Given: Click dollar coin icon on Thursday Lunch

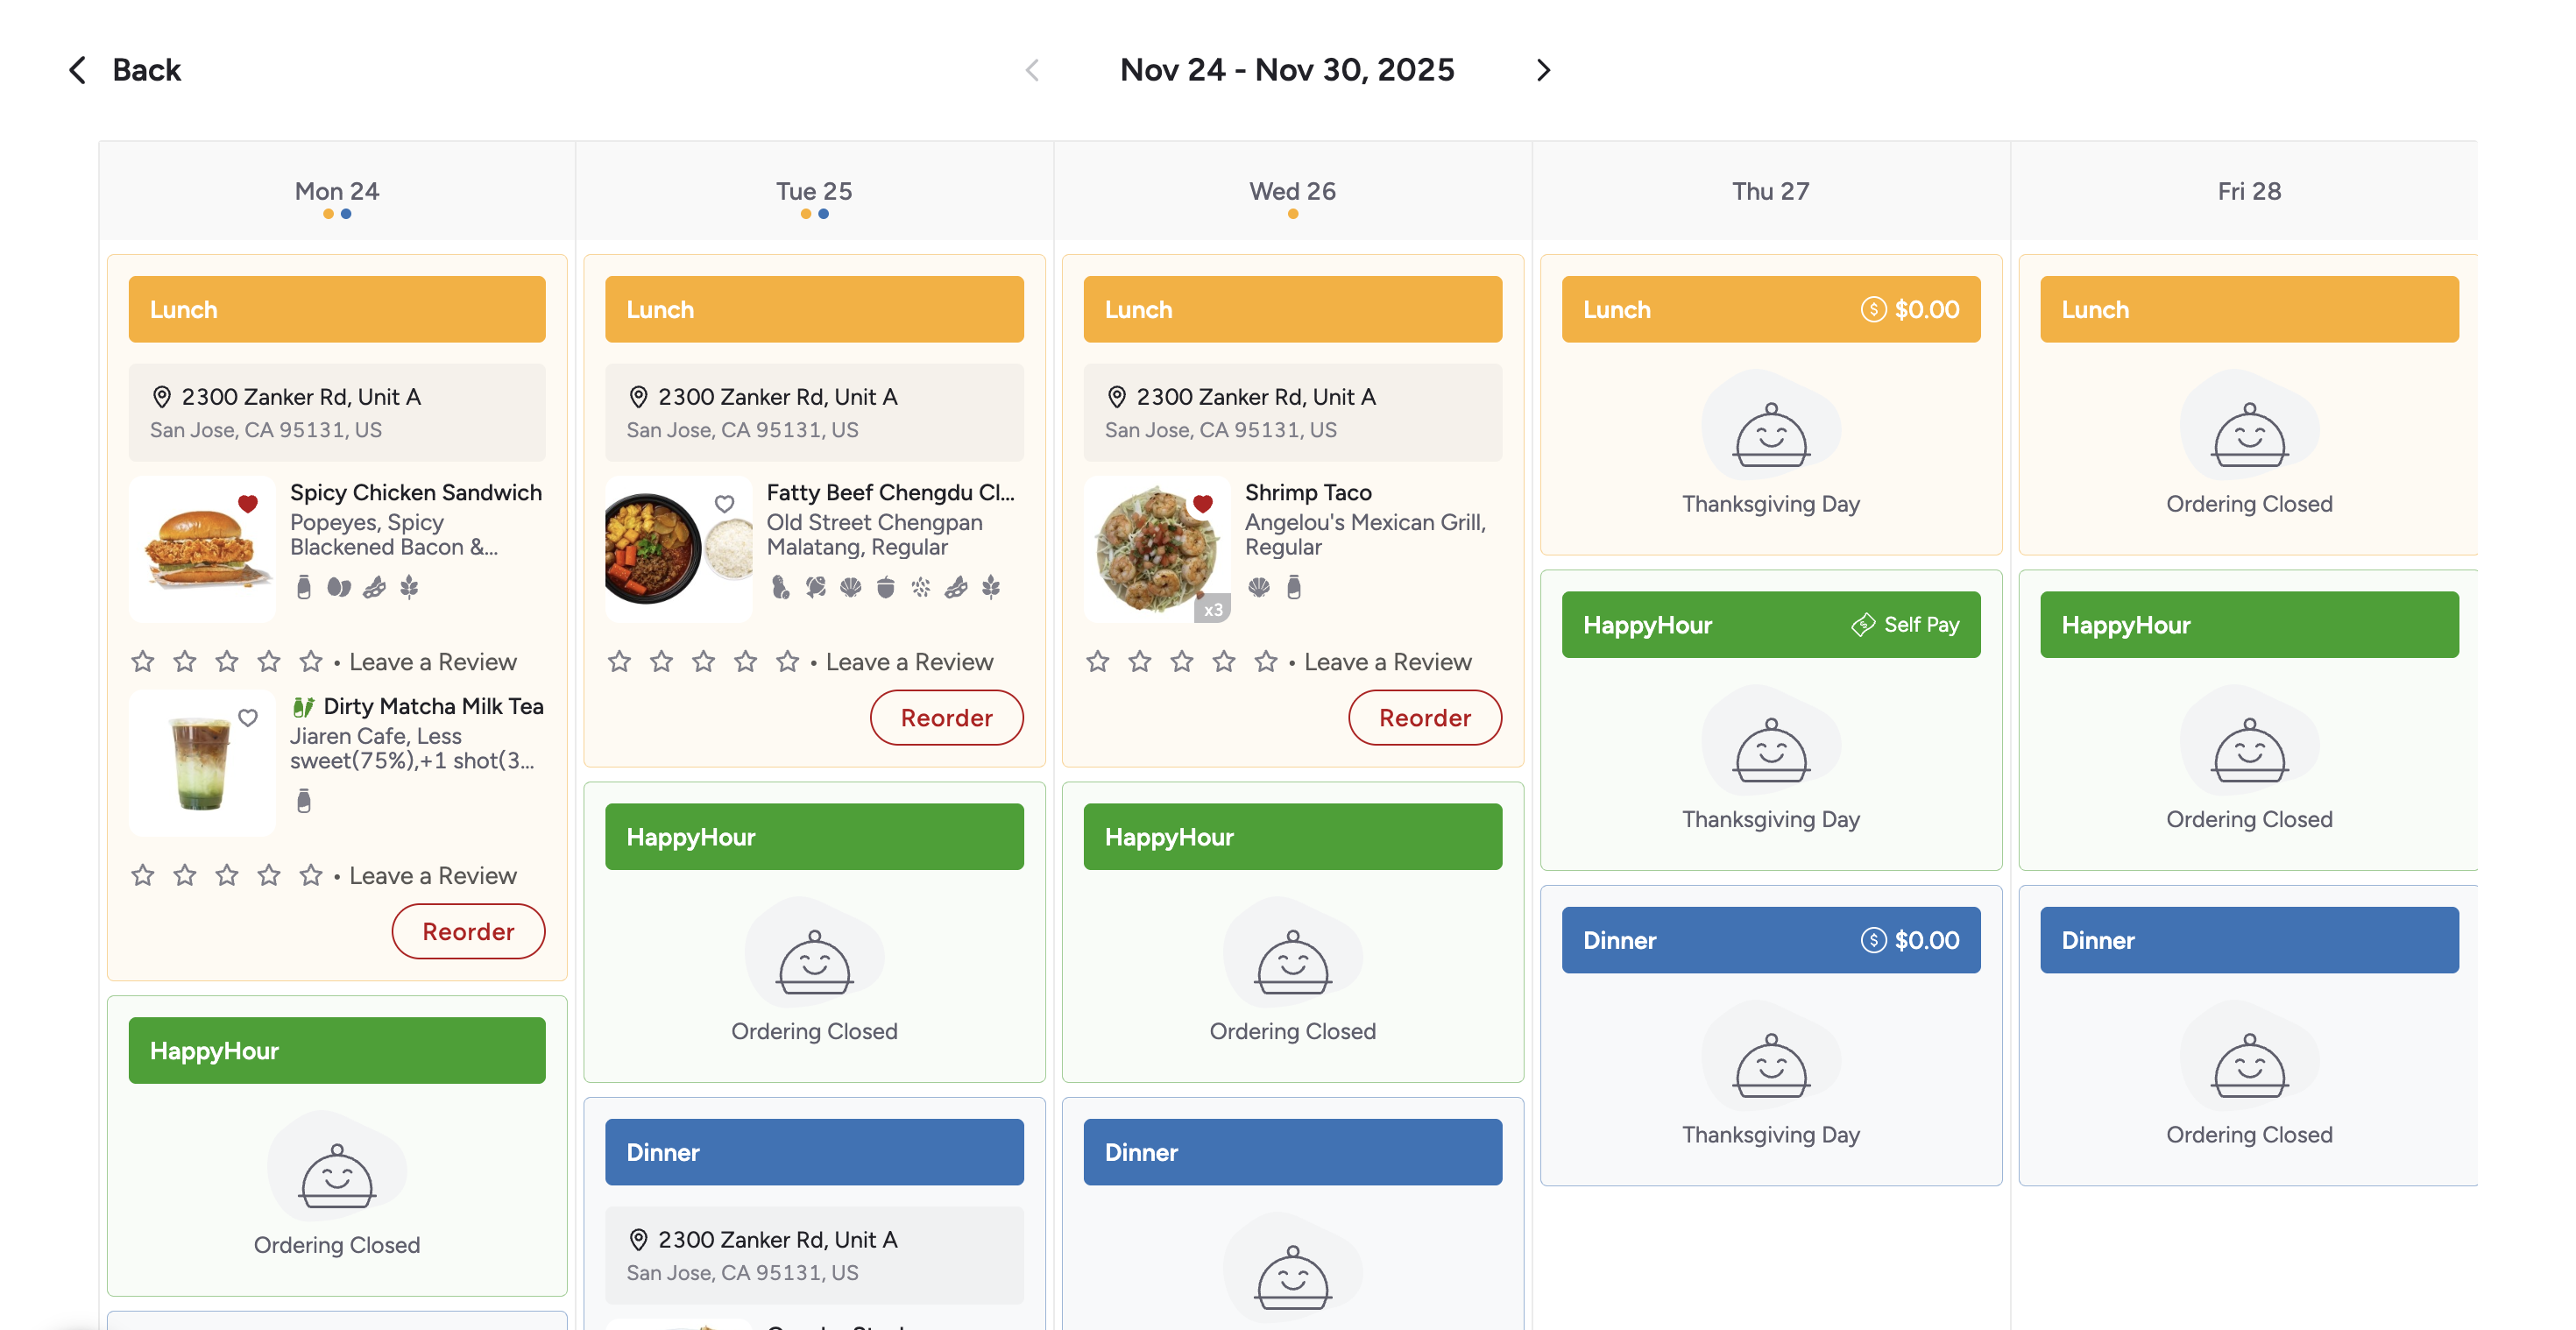Looking at the screenshot, I should 1873,310.
